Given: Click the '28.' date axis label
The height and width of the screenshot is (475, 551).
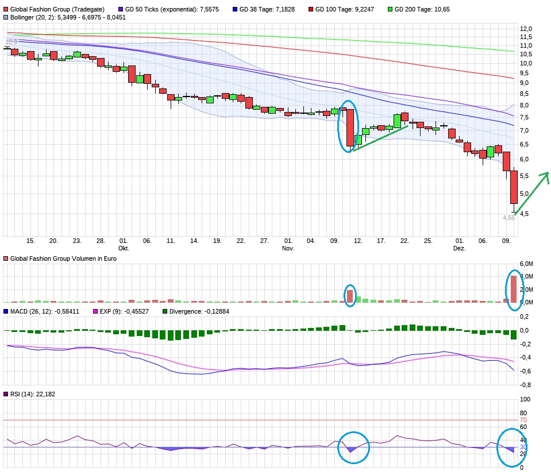Looking at the screenshot, I should 101,241.
